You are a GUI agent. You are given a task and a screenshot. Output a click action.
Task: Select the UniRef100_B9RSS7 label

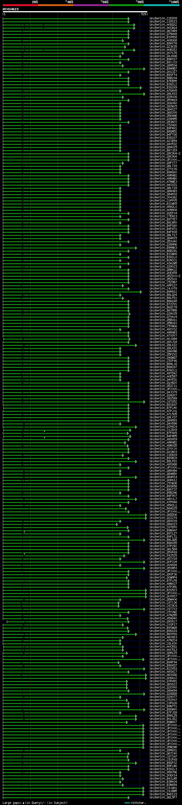[x=163, y=59]
